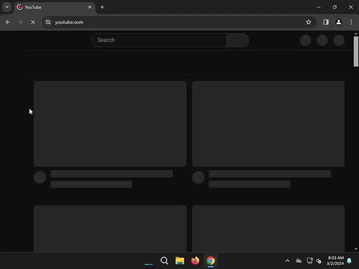
Task: Open the tab search dropdown
Action: point(7,7)
